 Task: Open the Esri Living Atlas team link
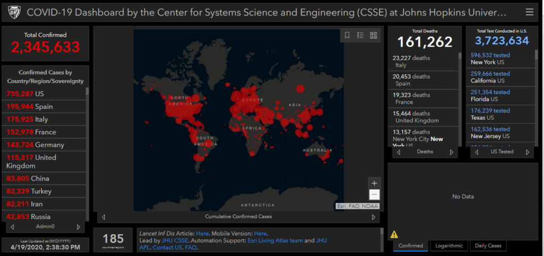point(275,241)
